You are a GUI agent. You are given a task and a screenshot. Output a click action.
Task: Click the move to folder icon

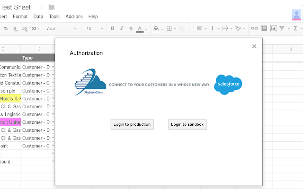point(52,7)
